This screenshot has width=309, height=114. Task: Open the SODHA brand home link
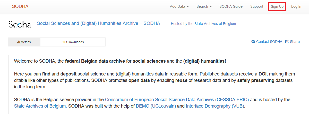[20, 6]
